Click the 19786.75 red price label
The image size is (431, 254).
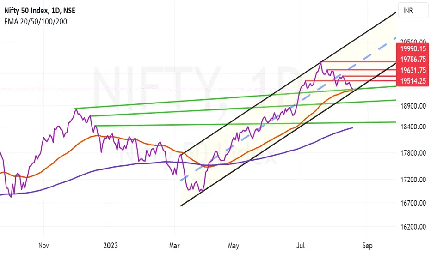(413, 59)
